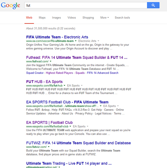Select the Videos tab
This screenshot has width=167, height=168.
tap(71, 18)
